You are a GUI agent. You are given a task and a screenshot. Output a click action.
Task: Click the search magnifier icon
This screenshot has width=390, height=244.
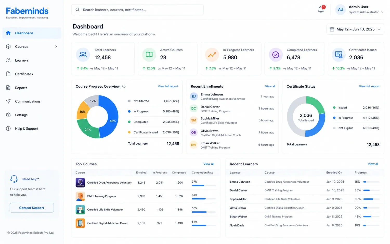(77, 10)
